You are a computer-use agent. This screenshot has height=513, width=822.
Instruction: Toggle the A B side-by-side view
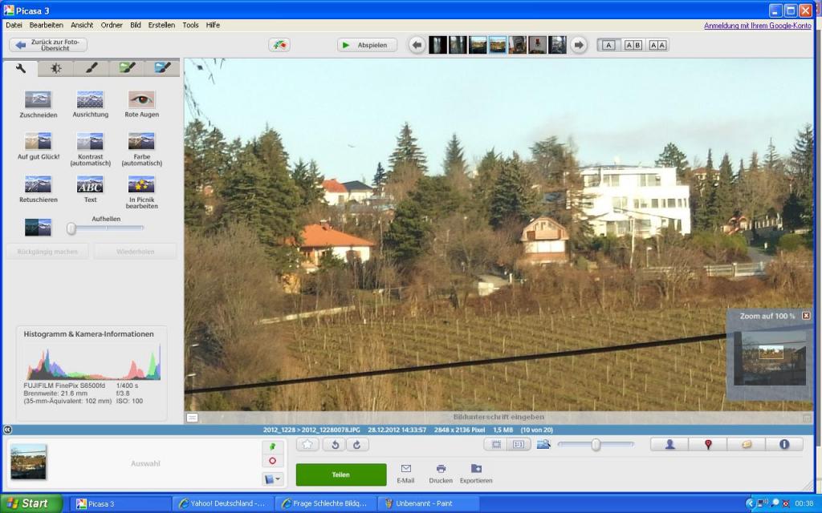[x=633, y=45]
